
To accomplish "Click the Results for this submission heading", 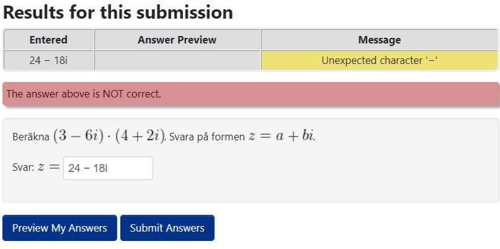I will pos(118,12).
